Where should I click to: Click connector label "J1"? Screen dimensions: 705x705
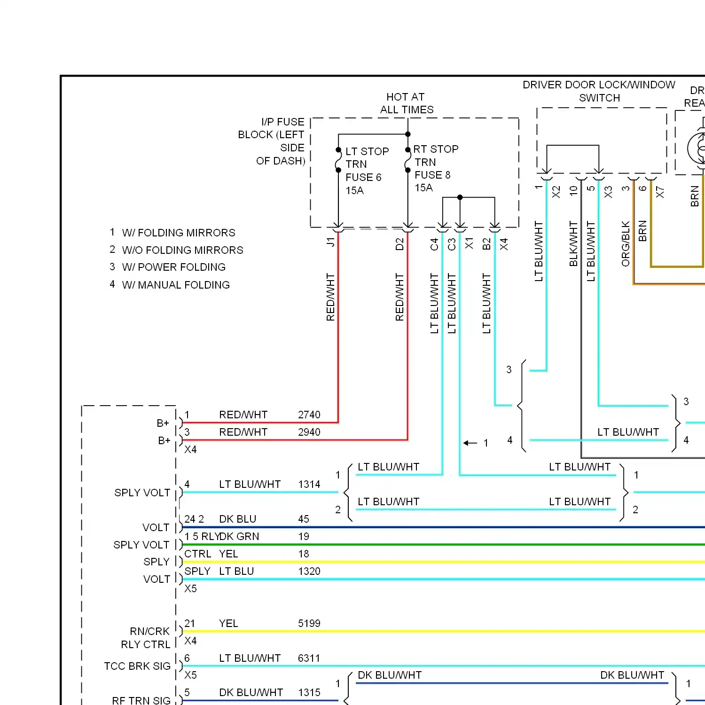click(330, 242)
